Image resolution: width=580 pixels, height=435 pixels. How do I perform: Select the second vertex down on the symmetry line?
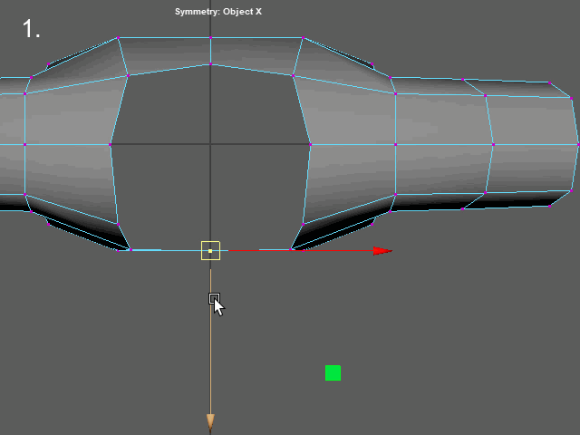coord(210,64)
